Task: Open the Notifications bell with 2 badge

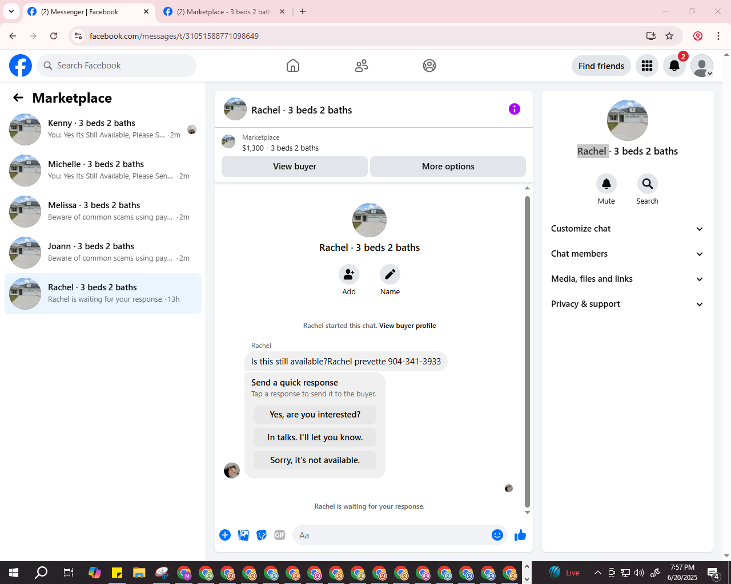Action: click(674, 66)
